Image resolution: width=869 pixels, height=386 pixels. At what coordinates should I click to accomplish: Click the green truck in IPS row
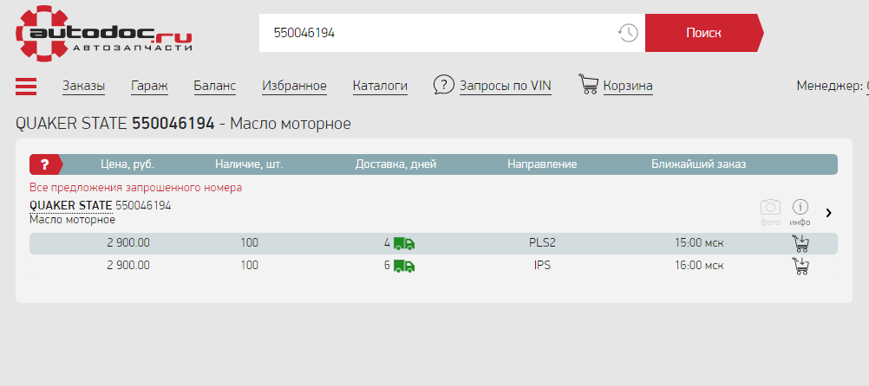coord(404,266)
